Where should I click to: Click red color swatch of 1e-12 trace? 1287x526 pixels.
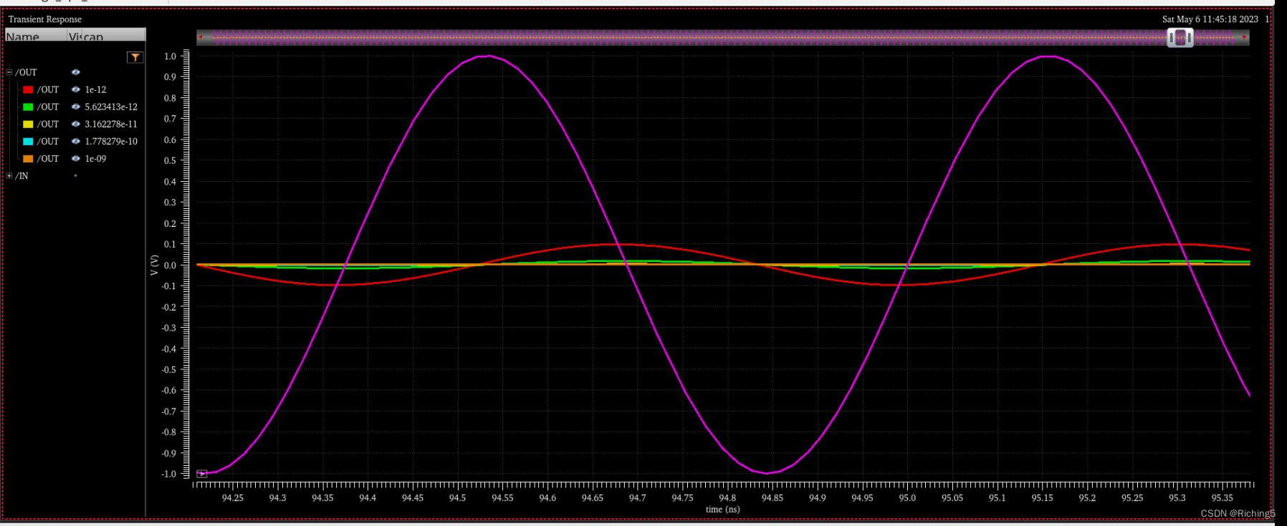click(x=28, y=89)
